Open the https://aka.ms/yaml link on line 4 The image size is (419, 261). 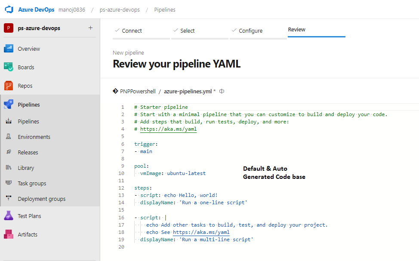coord(168,129)
